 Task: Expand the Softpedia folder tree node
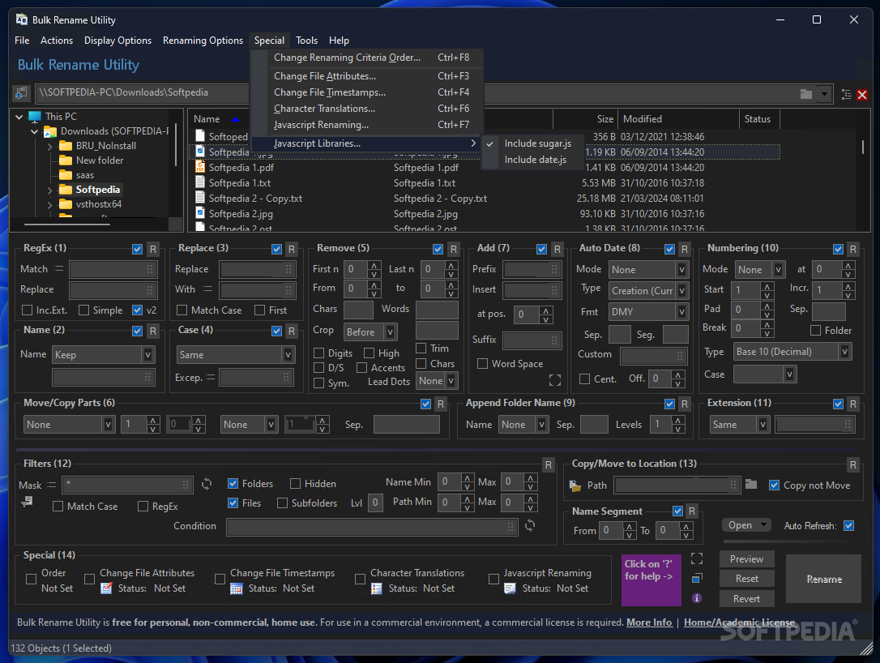tap(49, 190)
